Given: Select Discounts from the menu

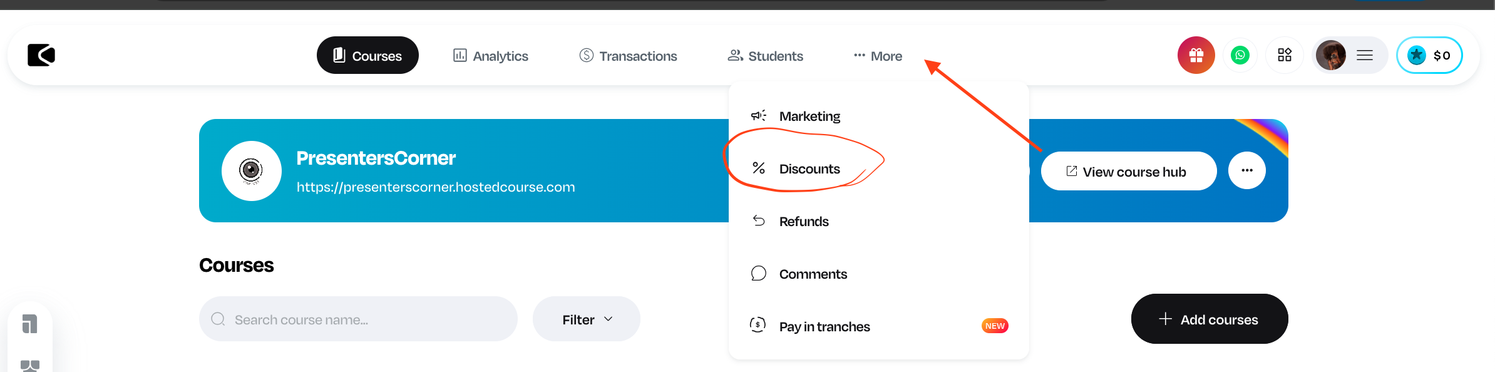Looking at the screenshot, I should click(809, 168).
